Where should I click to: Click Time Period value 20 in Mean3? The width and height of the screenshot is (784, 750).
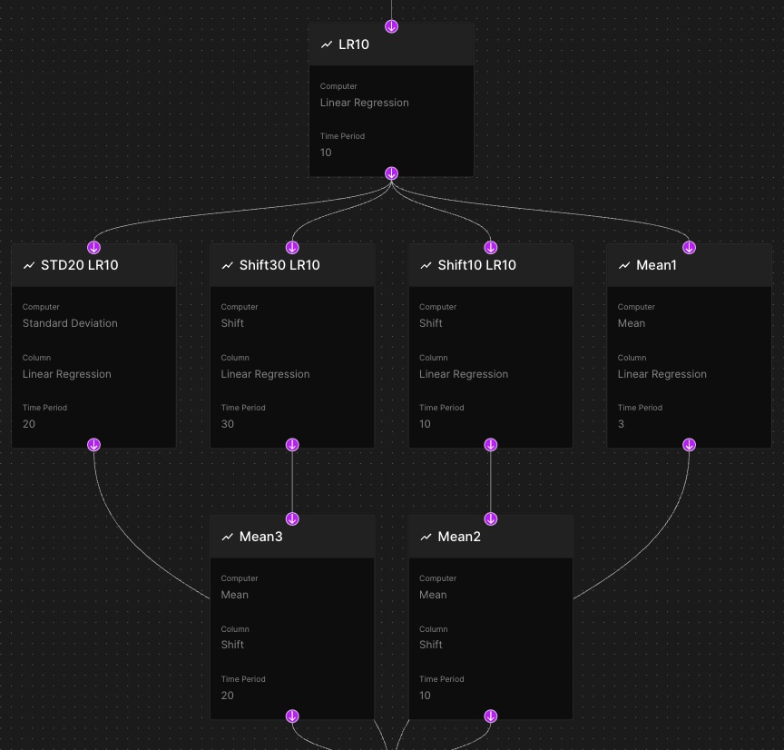tap(228, 696)
